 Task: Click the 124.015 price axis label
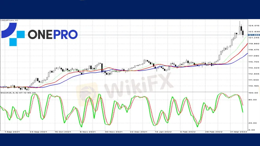pos(253,26)
